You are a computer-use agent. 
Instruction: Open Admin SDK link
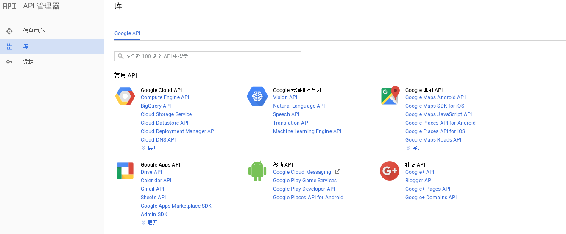point(154,214)
